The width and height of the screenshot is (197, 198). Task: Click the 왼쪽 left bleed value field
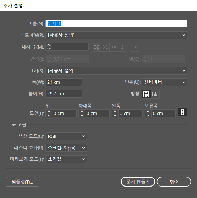[130, 113]
